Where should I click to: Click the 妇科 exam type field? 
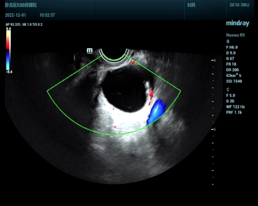pyautogui.click(x=191, y=5)
